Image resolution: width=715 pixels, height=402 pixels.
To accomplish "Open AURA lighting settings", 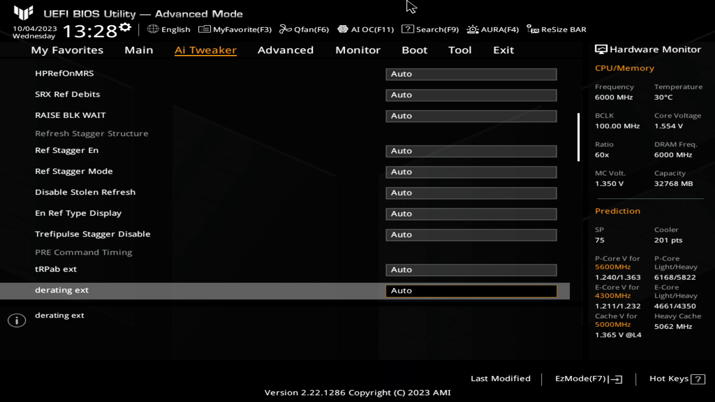I will pyautogui.click(x=493, y=29).
